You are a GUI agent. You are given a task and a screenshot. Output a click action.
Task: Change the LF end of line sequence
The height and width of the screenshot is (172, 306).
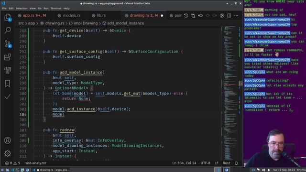pos(217,163)
